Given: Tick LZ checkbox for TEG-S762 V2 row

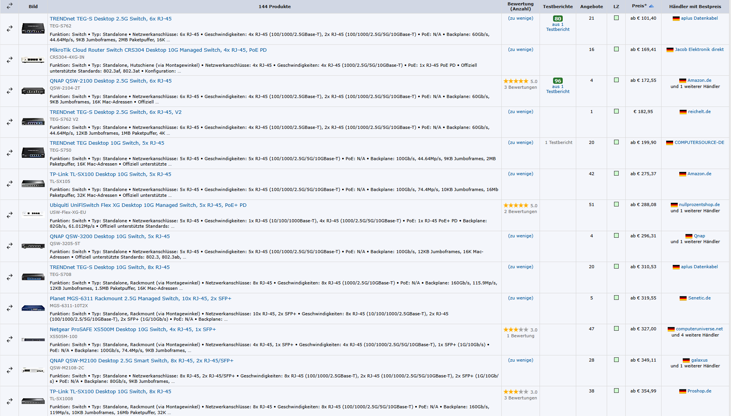Looking at the screenshot, I should [616, 112].
